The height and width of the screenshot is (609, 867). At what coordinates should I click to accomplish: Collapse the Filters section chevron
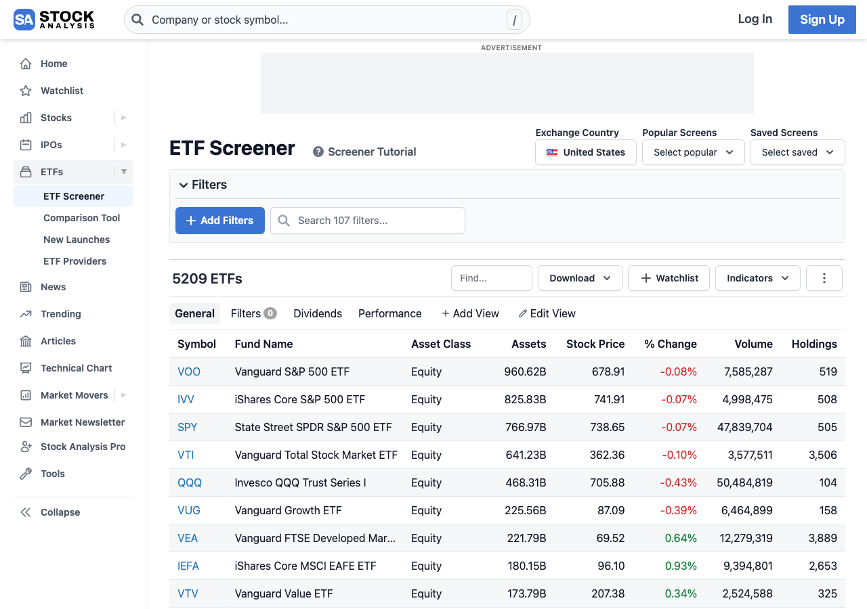[183, 185]
